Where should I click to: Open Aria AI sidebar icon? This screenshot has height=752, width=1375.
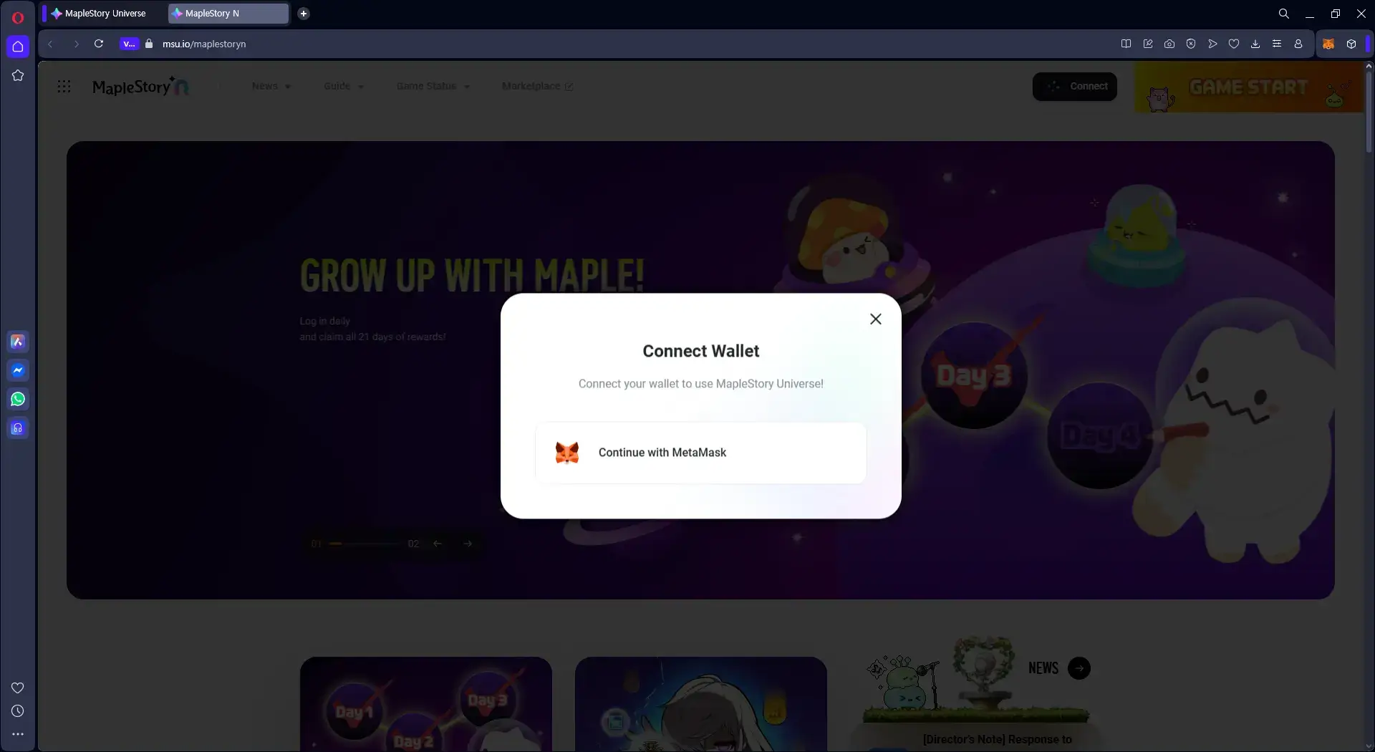[18, 342]
